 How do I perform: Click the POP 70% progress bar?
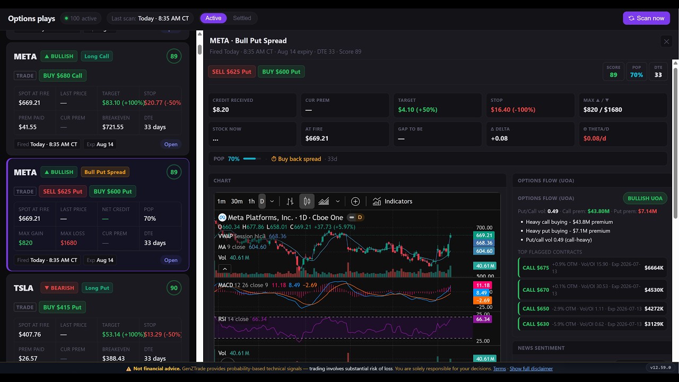click(x=252, y=159)
